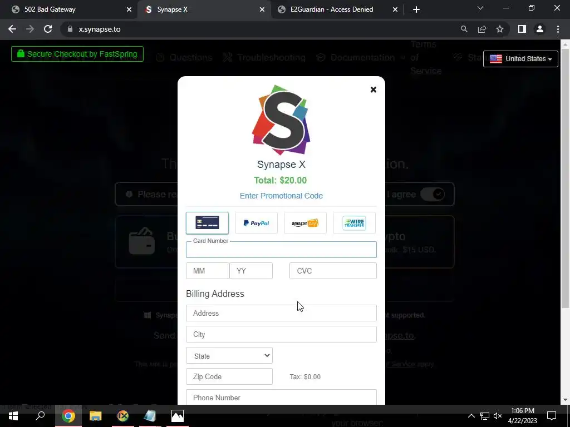
Task: Open the Chrome three-dot menu
Action: point(558,29)
